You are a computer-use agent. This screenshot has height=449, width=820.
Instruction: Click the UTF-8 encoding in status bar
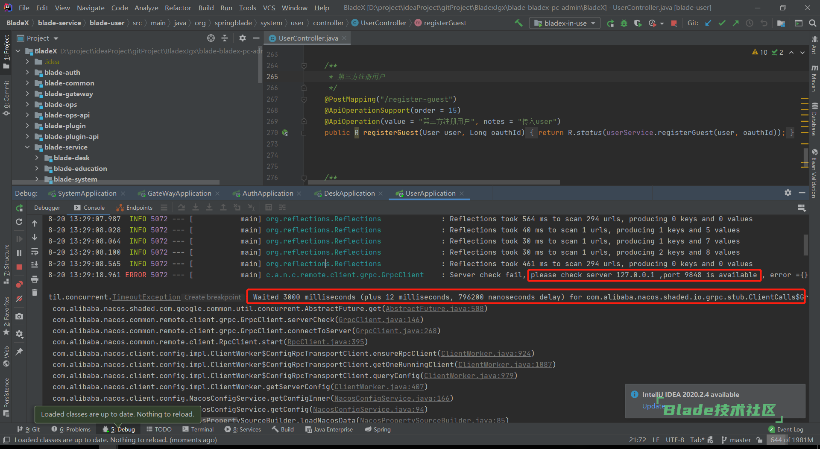(675, 440)
